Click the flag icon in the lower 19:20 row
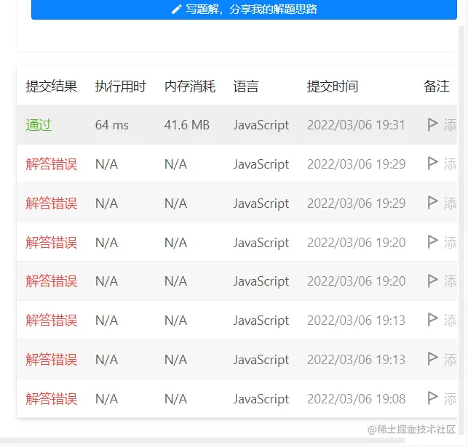Image resolution: width=468 pixels, height=447 pixels. (432, 281)
